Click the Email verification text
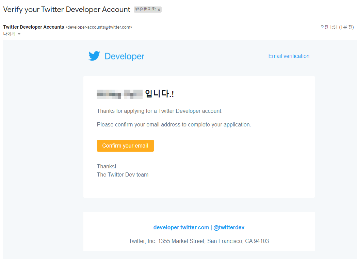This screenshot has height=259, width=357. point(289,56)
